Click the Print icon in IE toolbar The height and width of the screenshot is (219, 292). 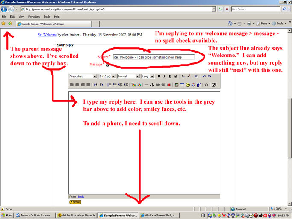[249, 24]
